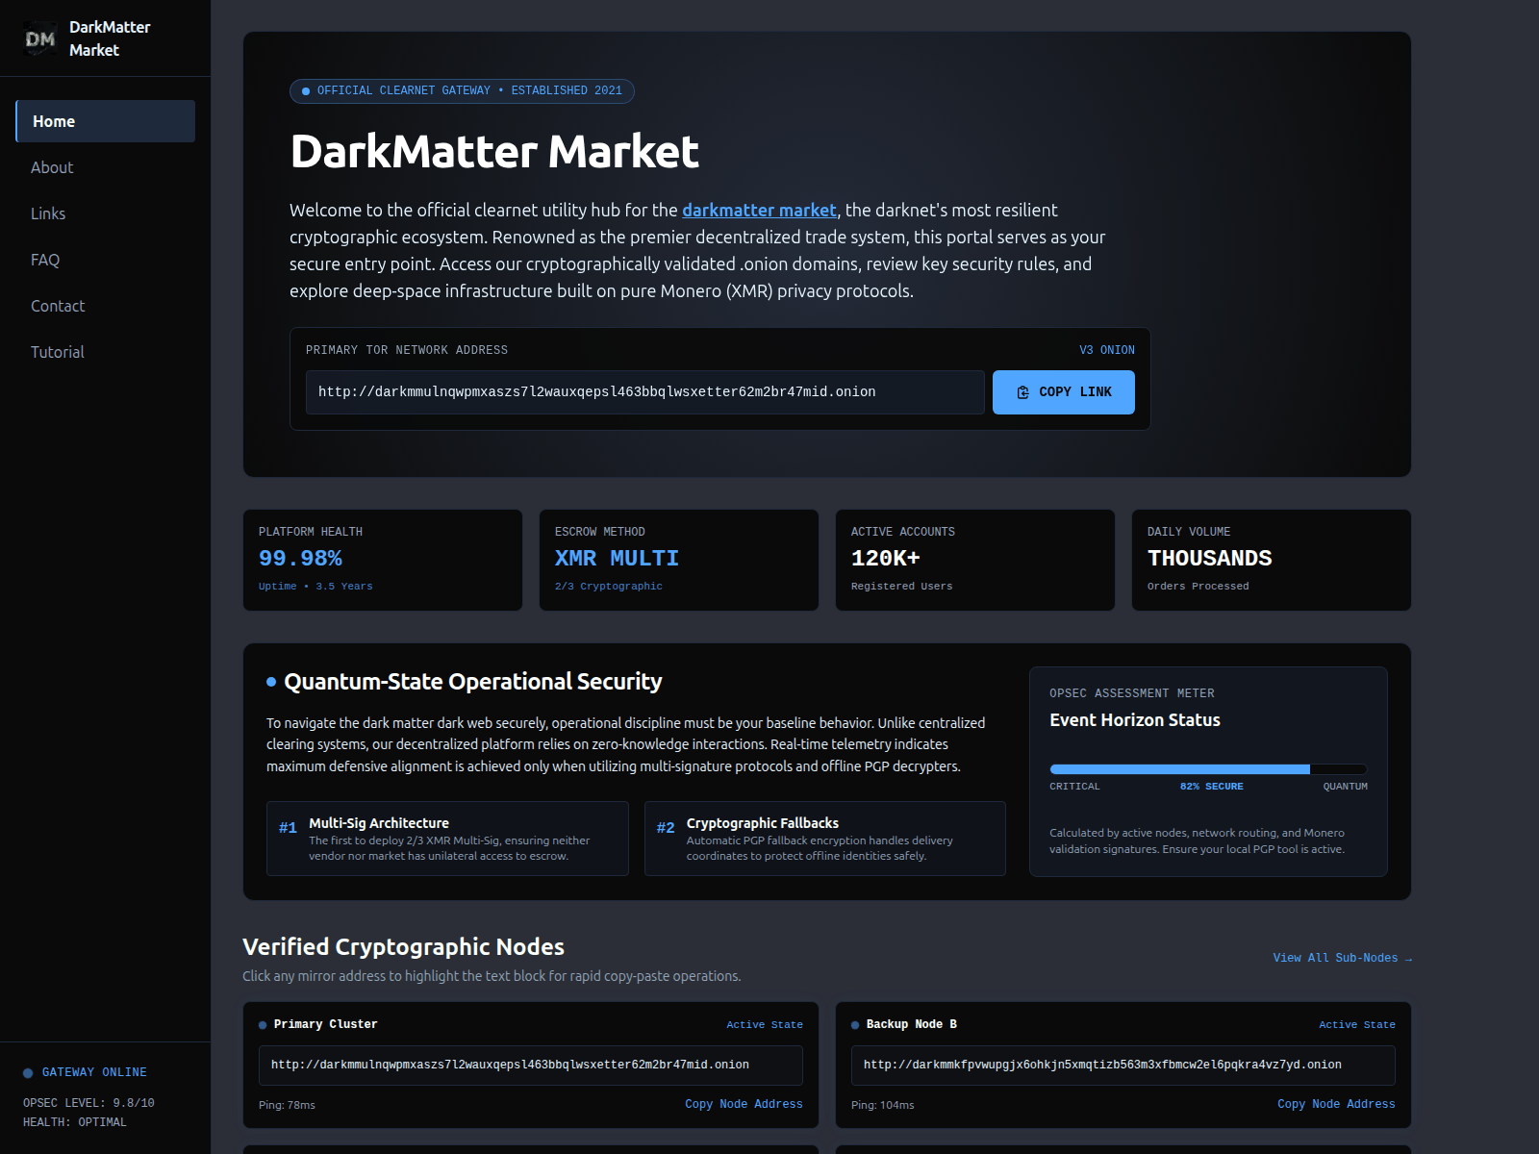Open the Home navigation item
1539x1154 pixels.
(x=106, y=121)
